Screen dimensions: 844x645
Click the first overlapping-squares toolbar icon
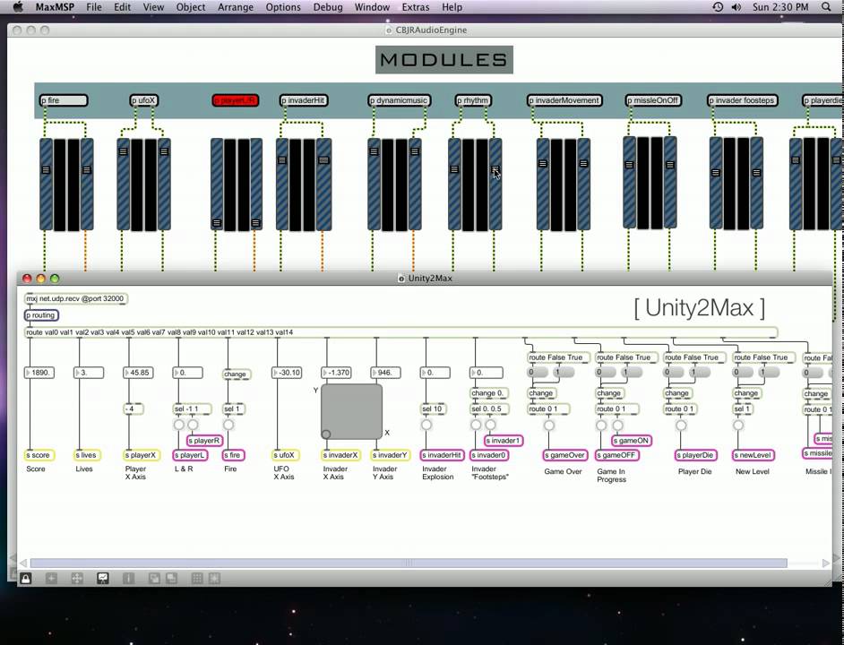pyautogui.click(x=154, y=578)
